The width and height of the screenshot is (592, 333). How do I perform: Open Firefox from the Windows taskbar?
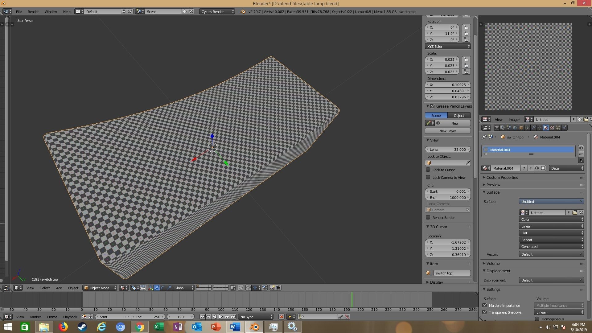tap(63, 327)
